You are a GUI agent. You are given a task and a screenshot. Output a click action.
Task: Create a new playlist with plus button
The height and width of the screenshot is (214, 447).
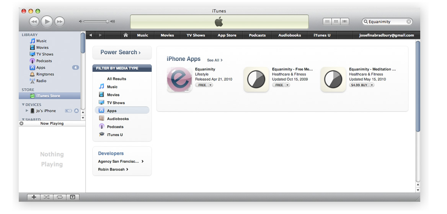tap(34, 197)
